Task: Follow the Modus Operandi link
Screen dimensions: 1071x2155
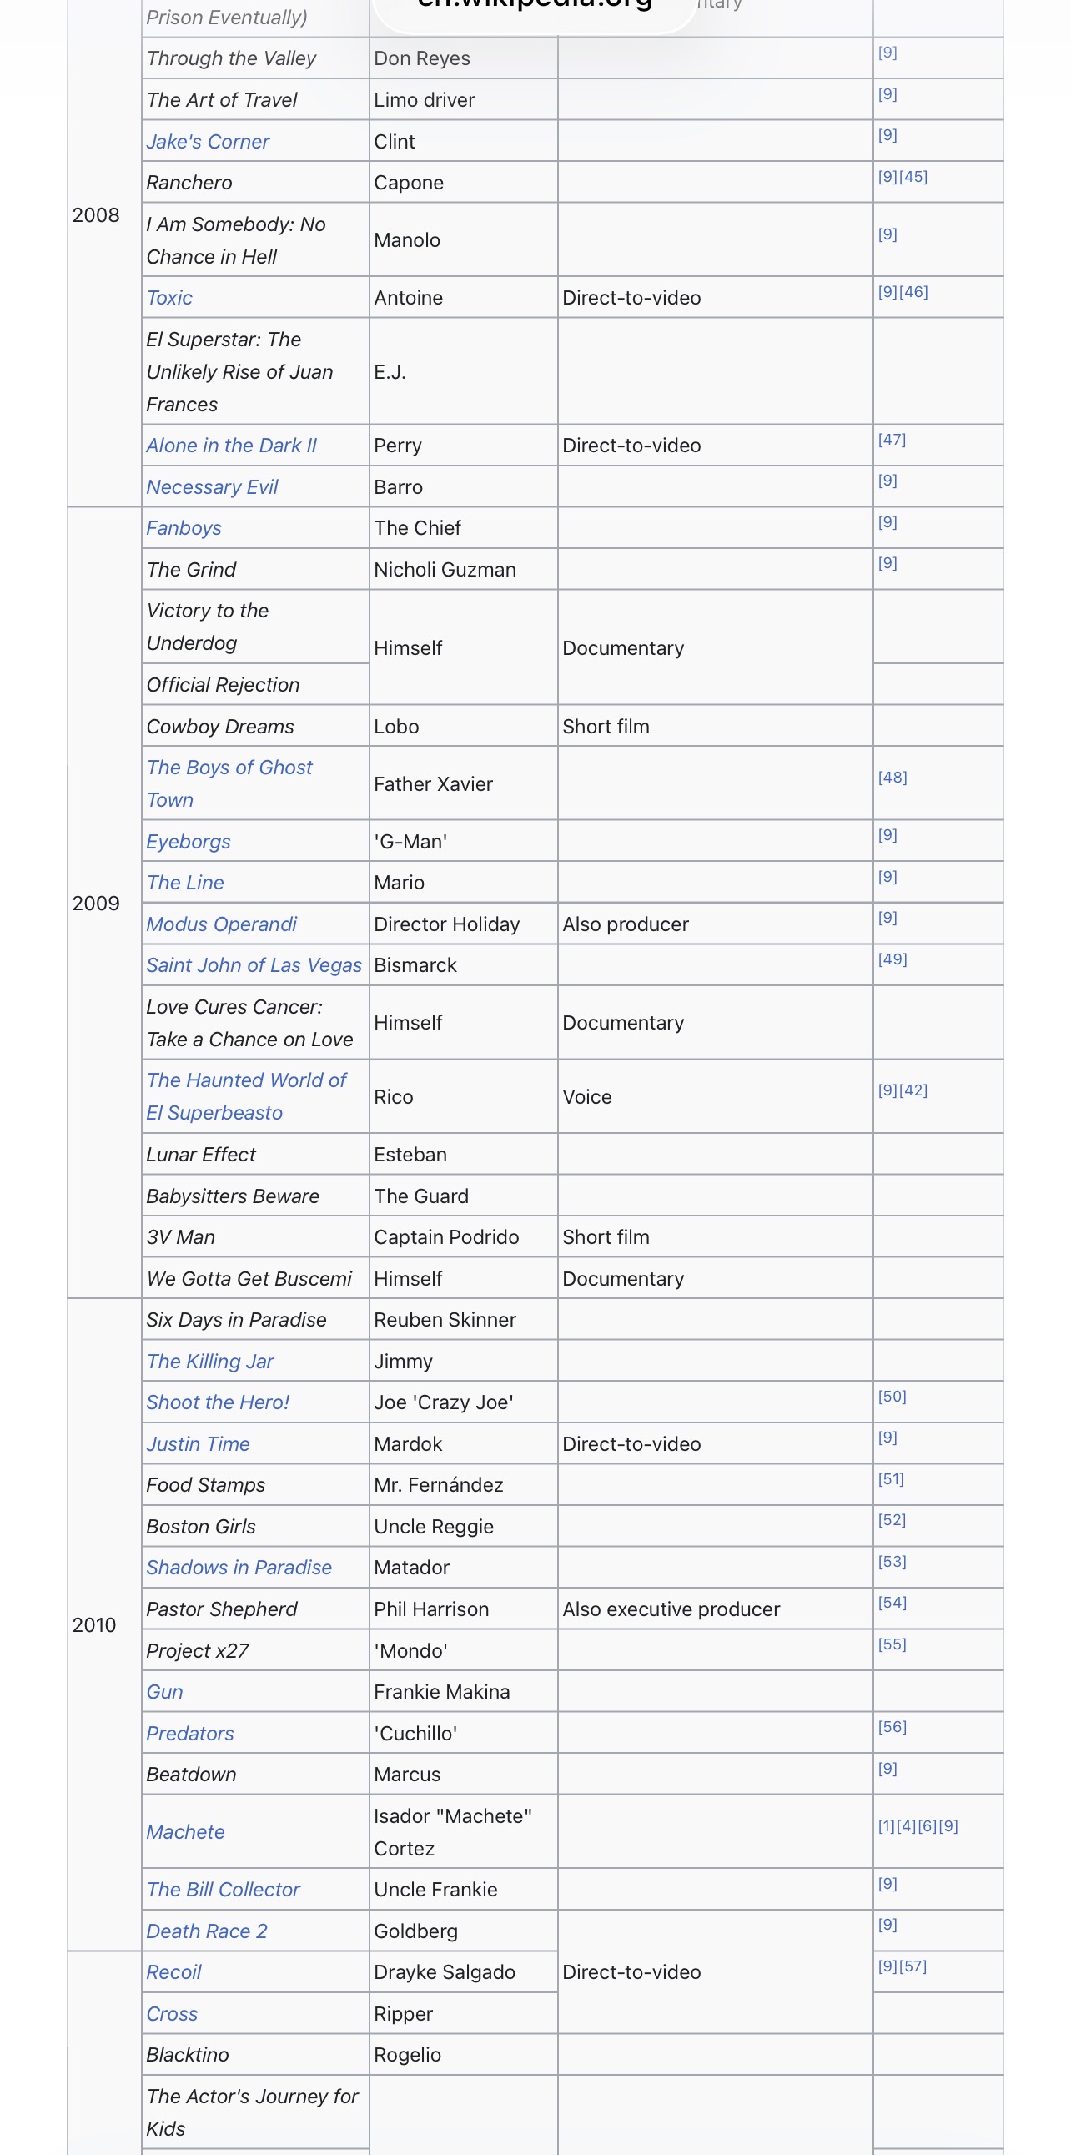Action: (222, 924)
